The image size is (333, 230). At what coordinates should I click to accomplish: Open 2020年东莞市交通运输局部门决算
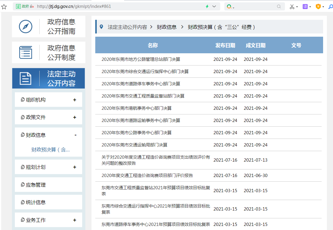[x=134, y=145]
